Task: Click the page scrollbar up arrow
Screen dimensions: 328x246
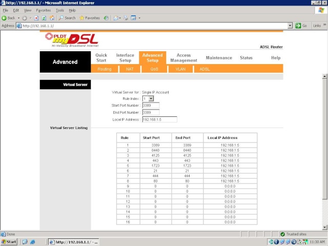Action: click(x=324, y=76)
